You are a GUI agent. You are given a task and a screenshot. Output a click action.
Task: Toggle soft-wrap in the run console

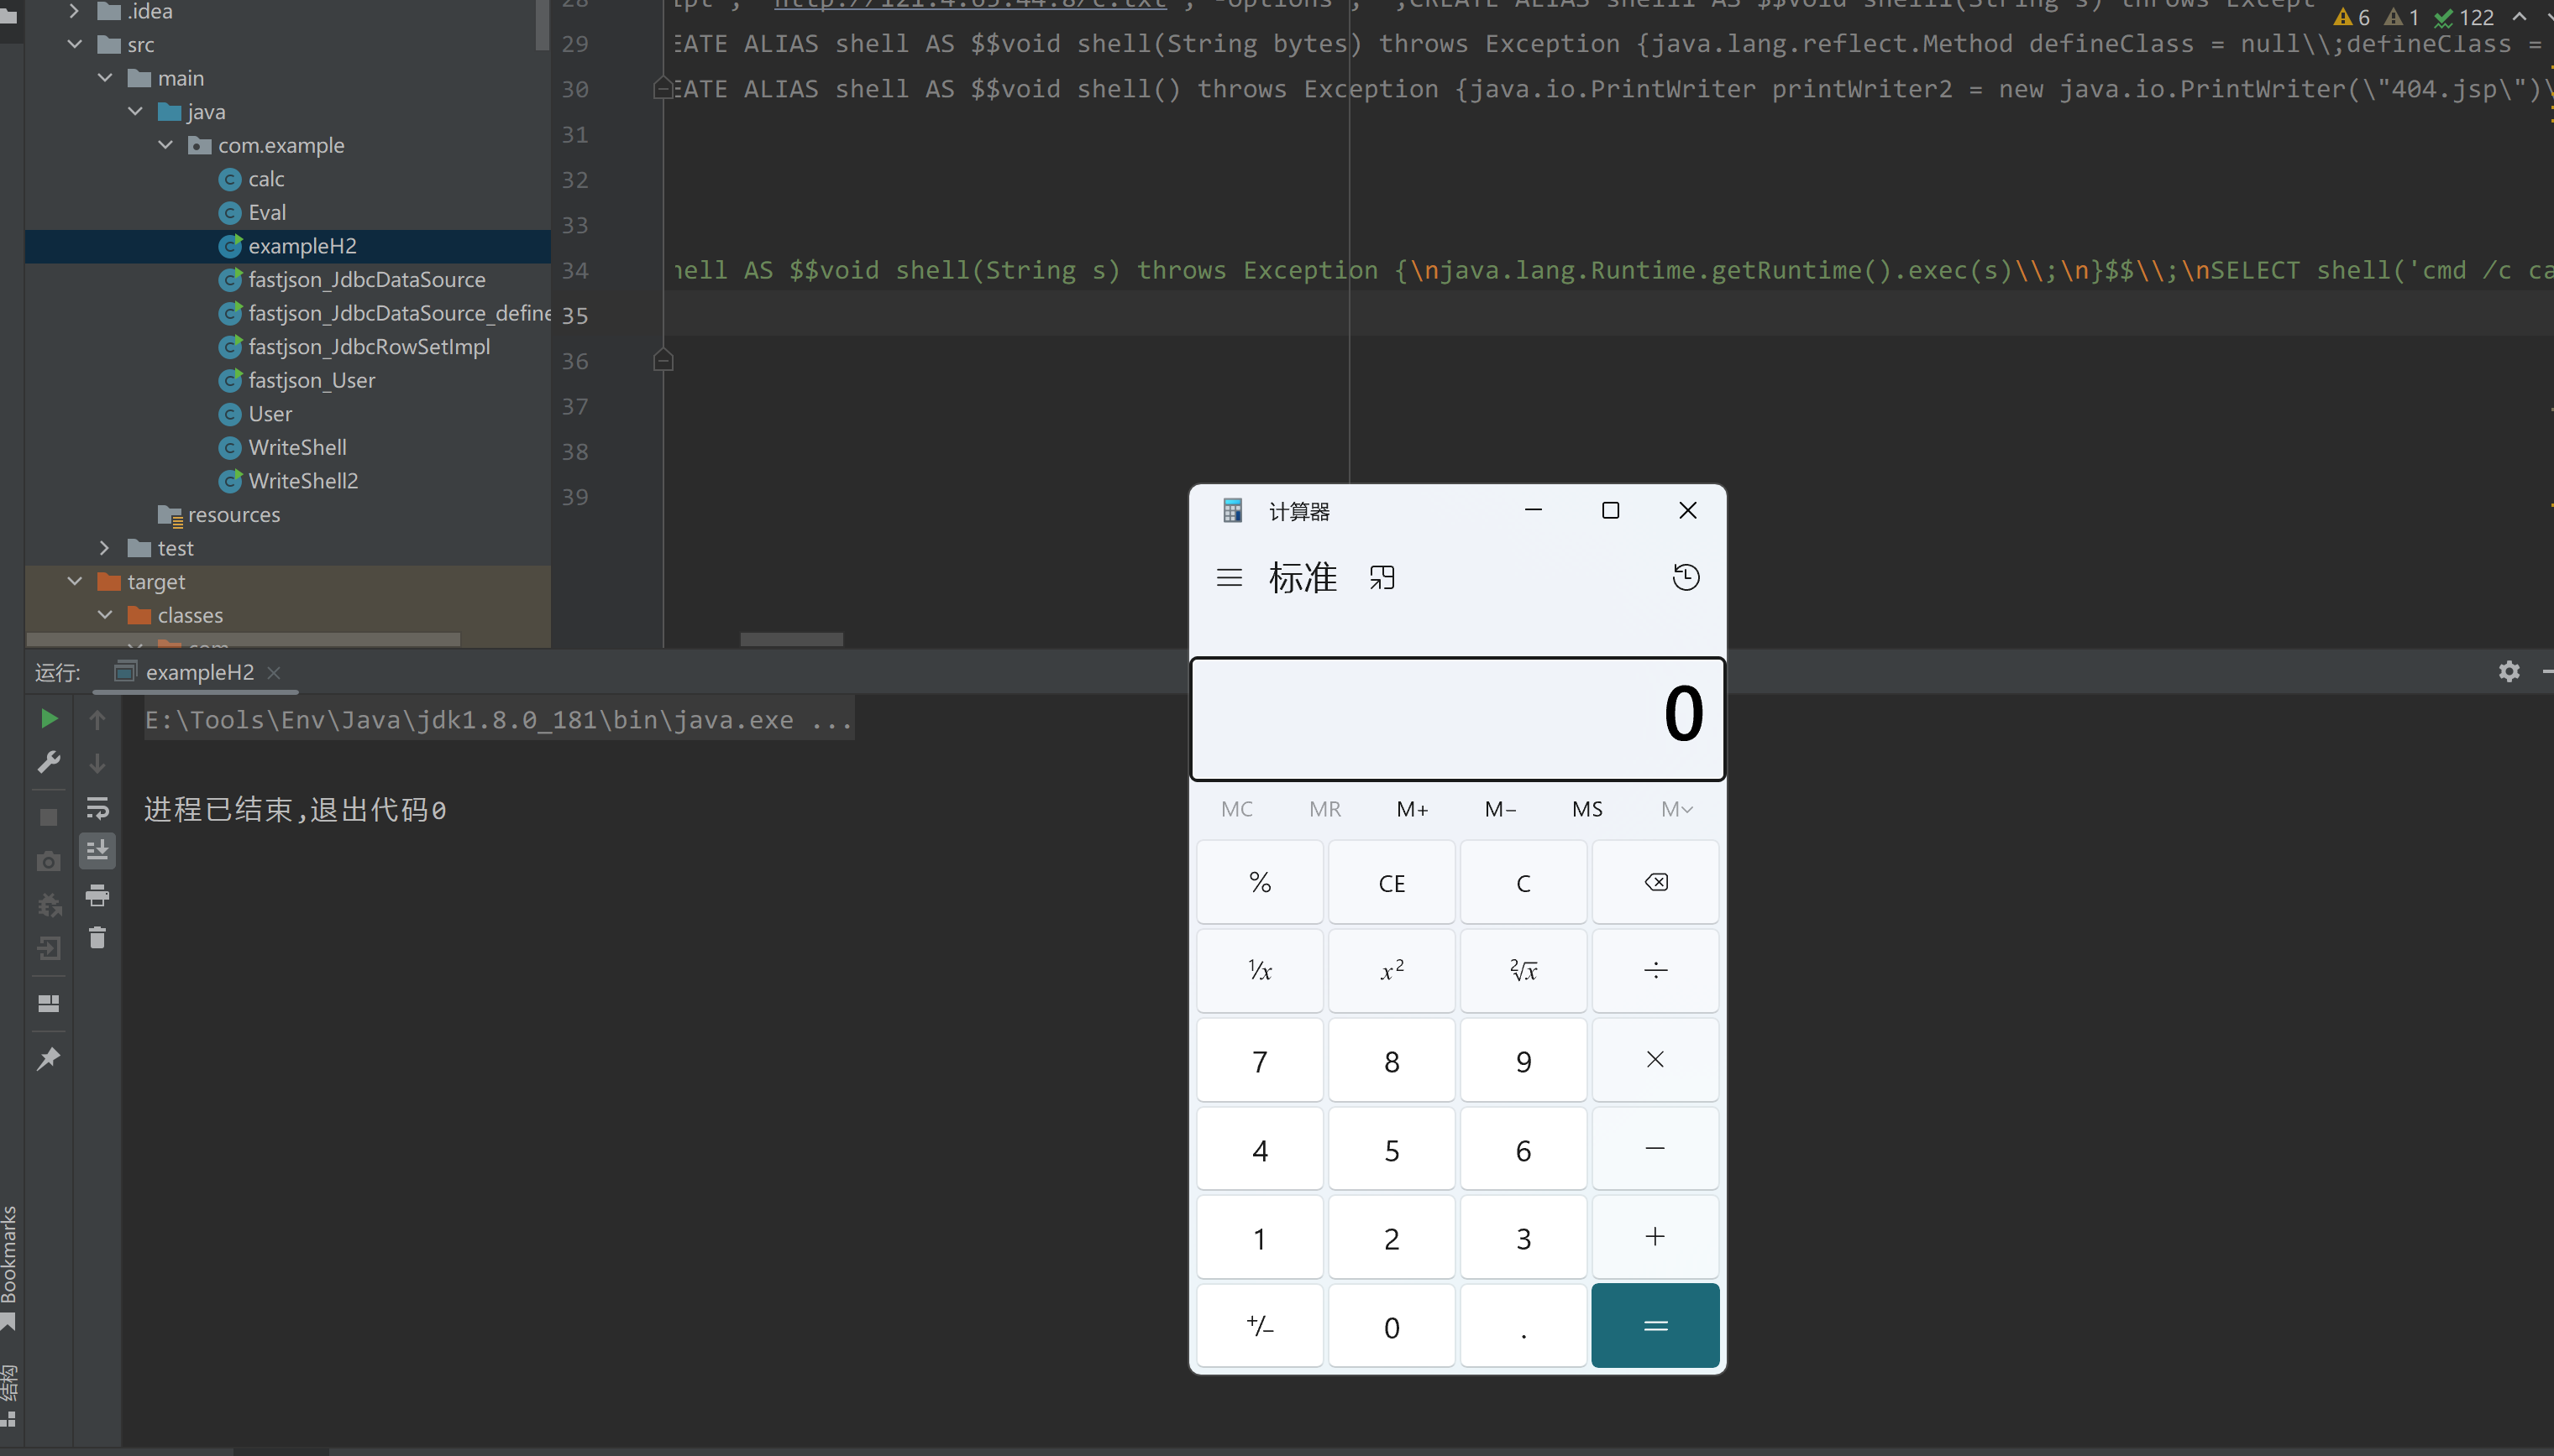[97, 807]
